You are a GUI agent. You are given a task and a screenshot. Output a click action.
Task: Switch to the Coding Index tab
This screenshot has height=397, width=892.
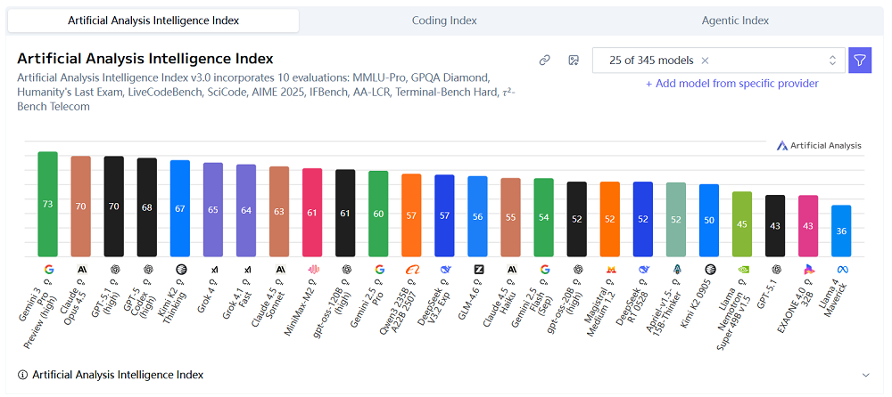[x=444, y=20]
